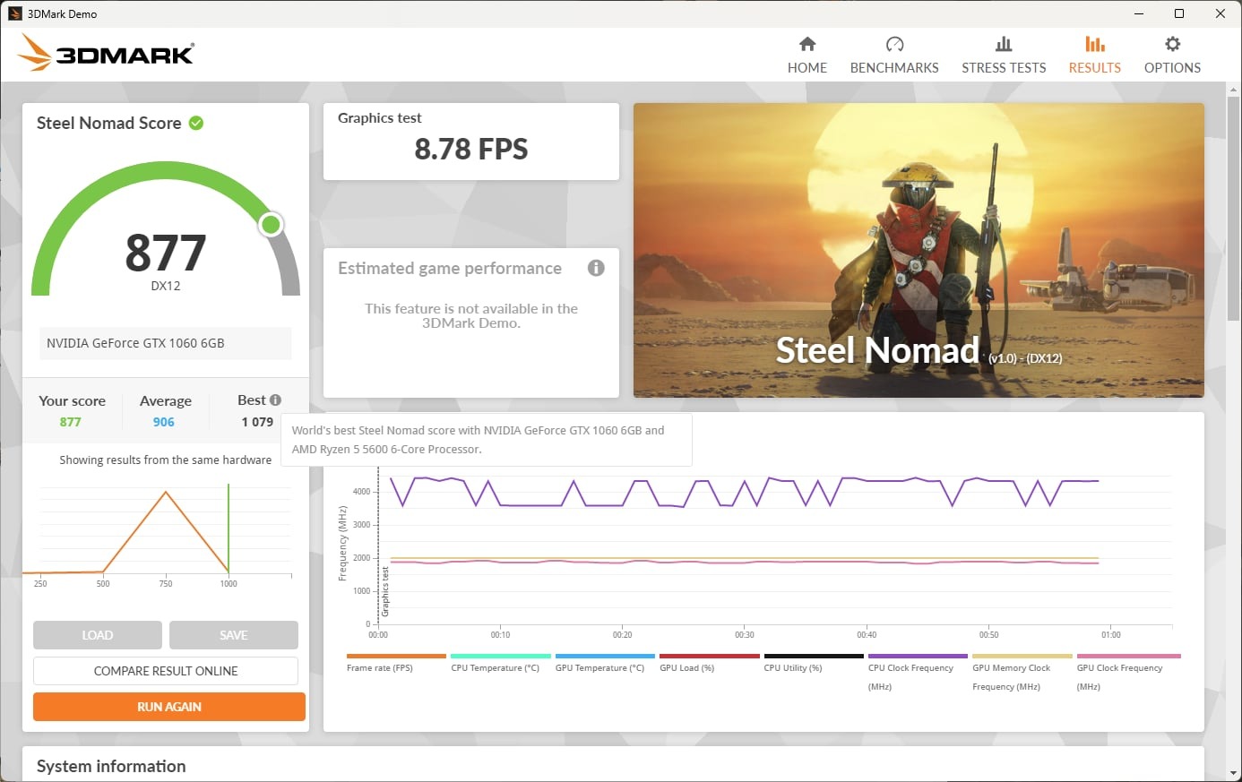Click the SAVE button
The height and width of the screenshot is (782, 1242).
tap(234, 635)
